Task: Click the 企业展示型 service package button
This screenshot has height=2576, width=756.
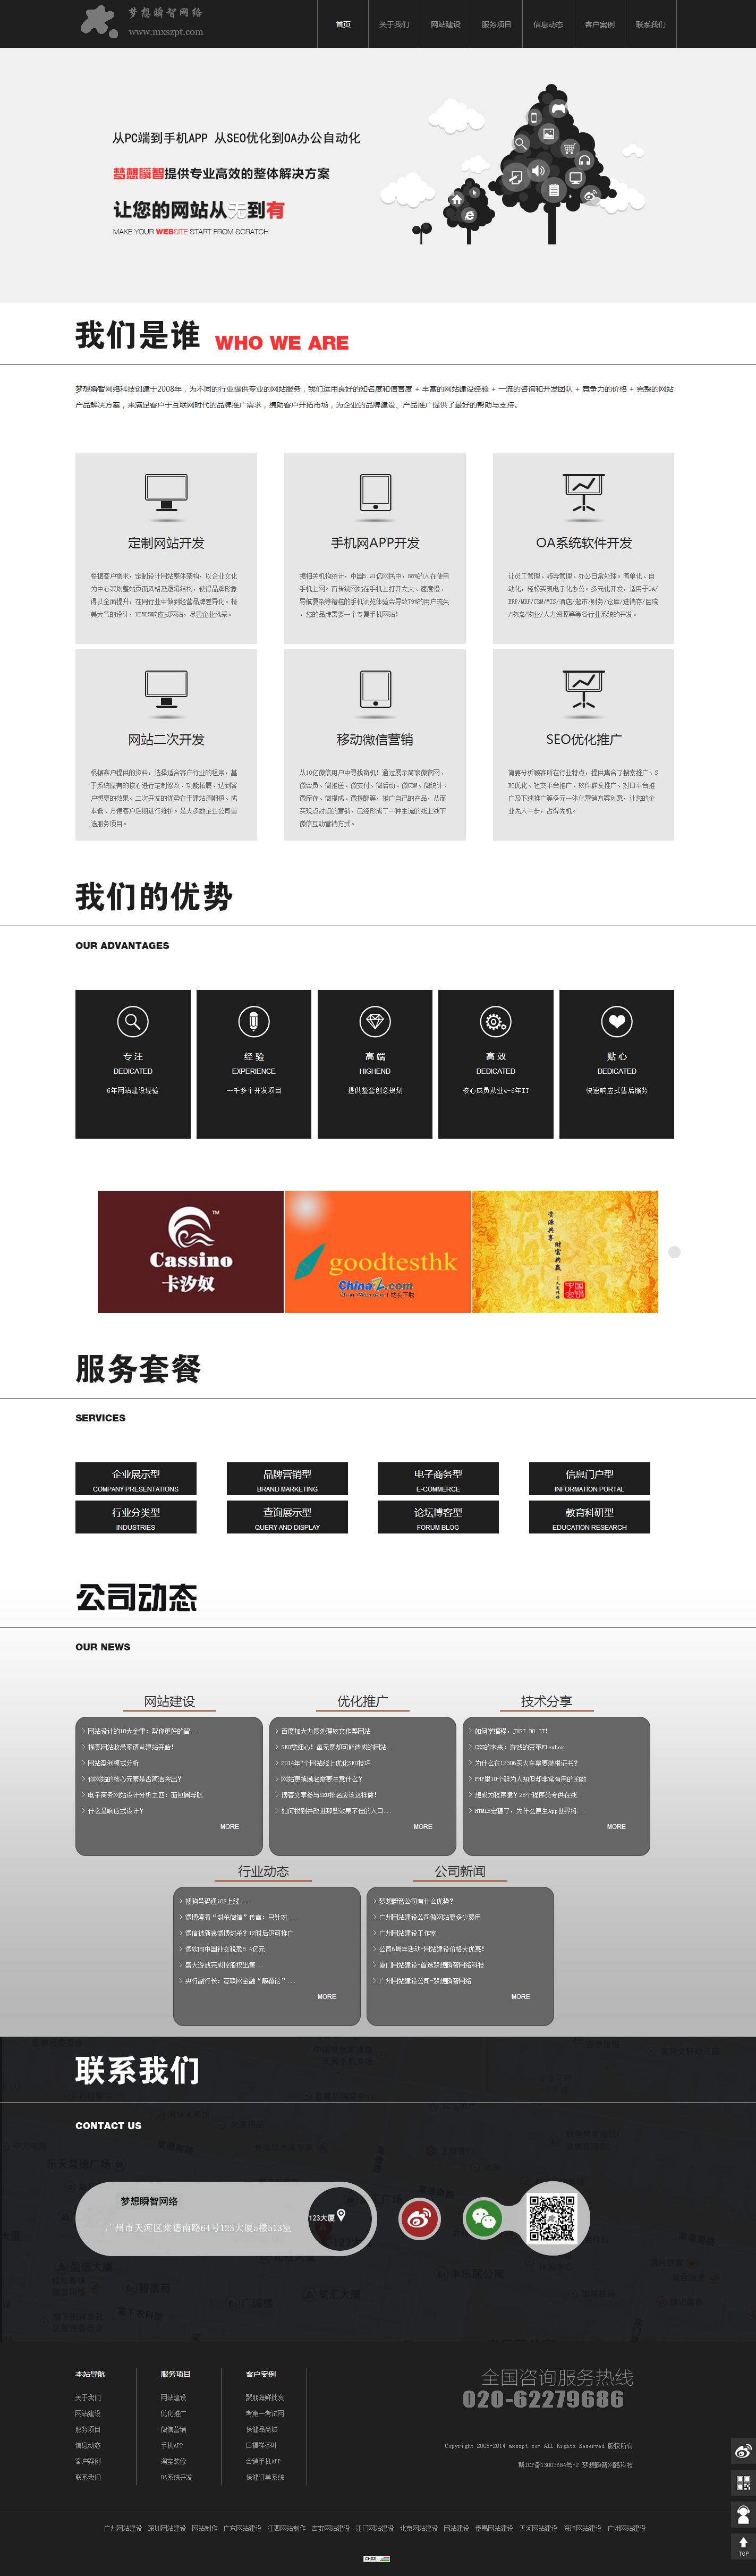Action: (x=136, y=1478)
